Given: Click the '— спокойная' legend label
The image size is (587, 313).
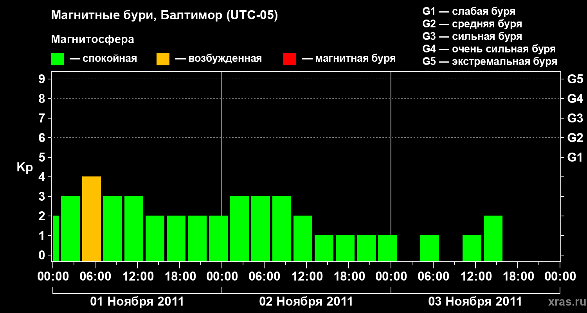Looking at the screenshot, I should tap(103, 59).
